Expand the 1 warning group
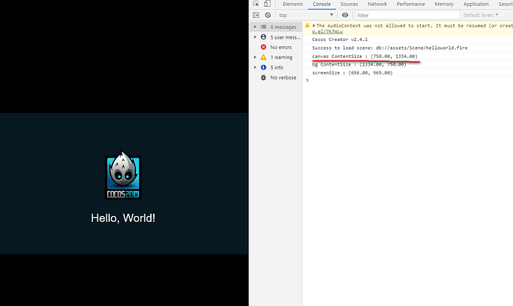 (x=255, y=57)
